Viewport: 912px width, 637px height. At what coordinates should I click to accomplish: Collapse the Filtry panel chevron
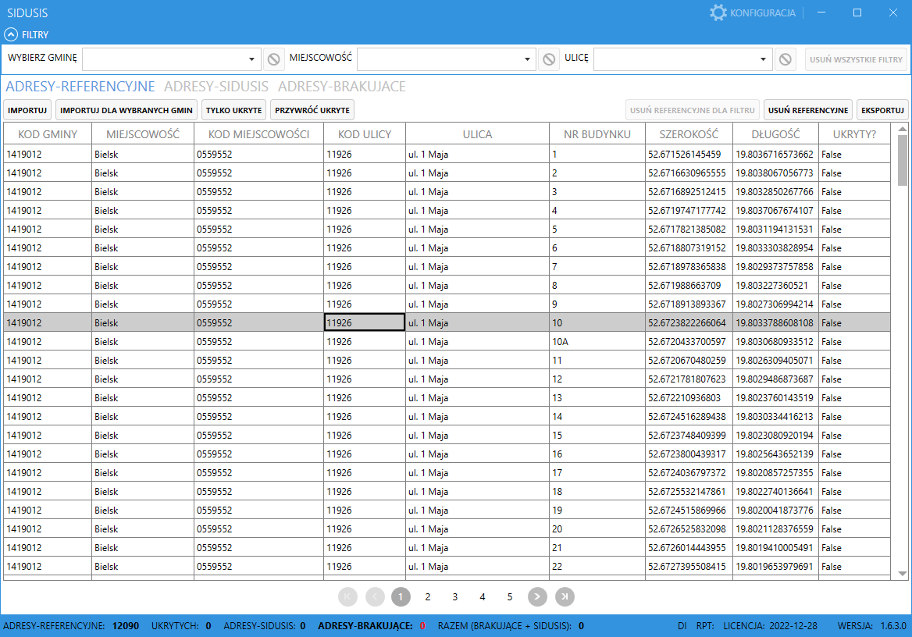tap(11, 34)
